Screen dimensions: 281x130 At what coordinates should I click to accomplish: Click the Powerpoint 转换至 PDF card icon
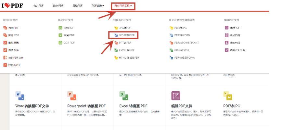[72, 96]
